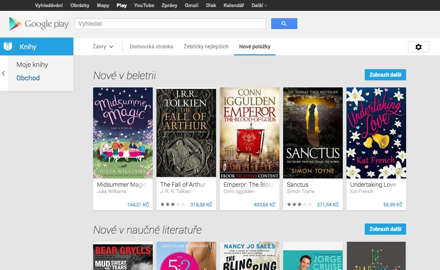Open the Jacqueline Whitehart 5:2 cover
Screen dimensions: 440x270
[186, 256]
